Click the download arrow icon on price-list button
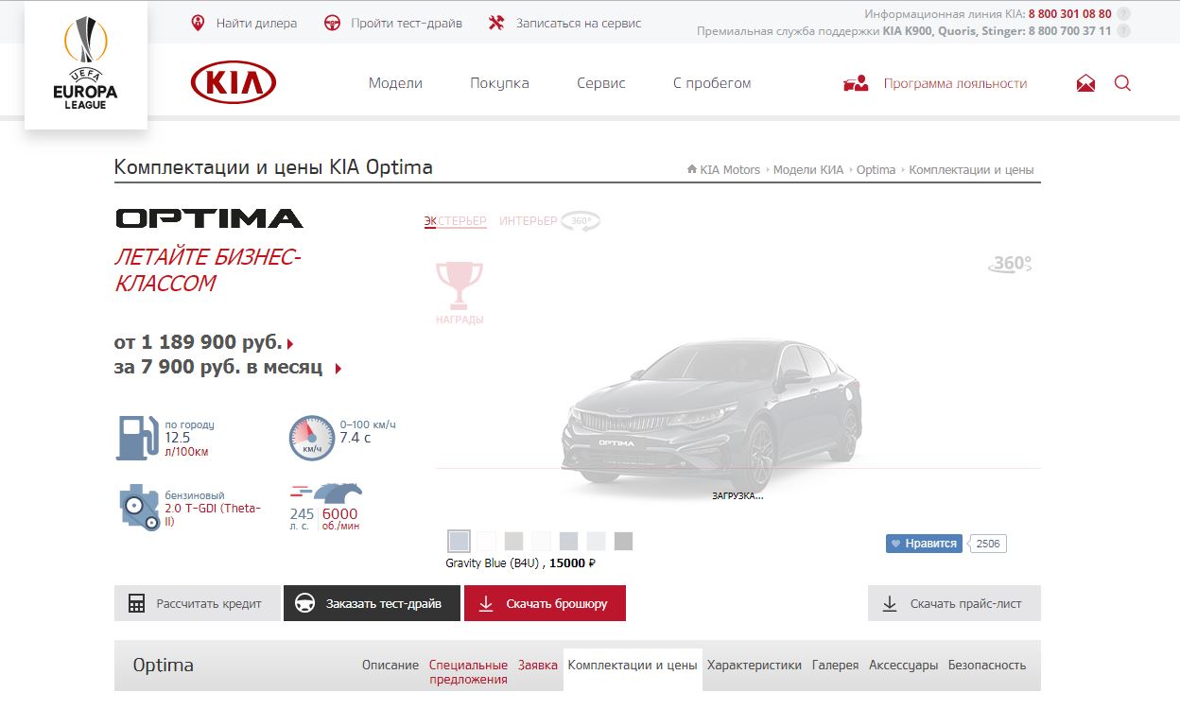The height and width of the screenshot is (727, 1180). pos(890,603)
